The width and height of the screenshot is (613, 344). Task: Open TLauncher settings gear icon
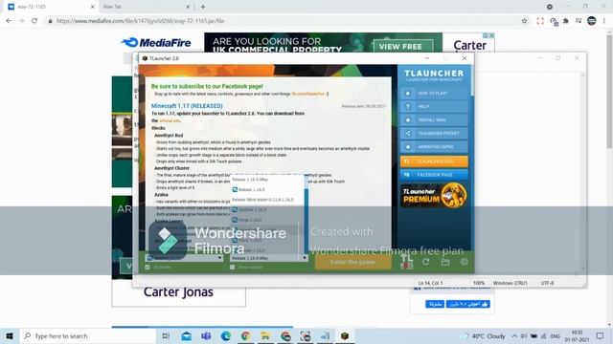point(464,262)
